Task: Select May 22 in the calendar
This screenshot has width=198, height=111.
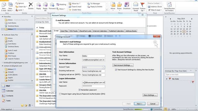Action: tap(184, 31)
